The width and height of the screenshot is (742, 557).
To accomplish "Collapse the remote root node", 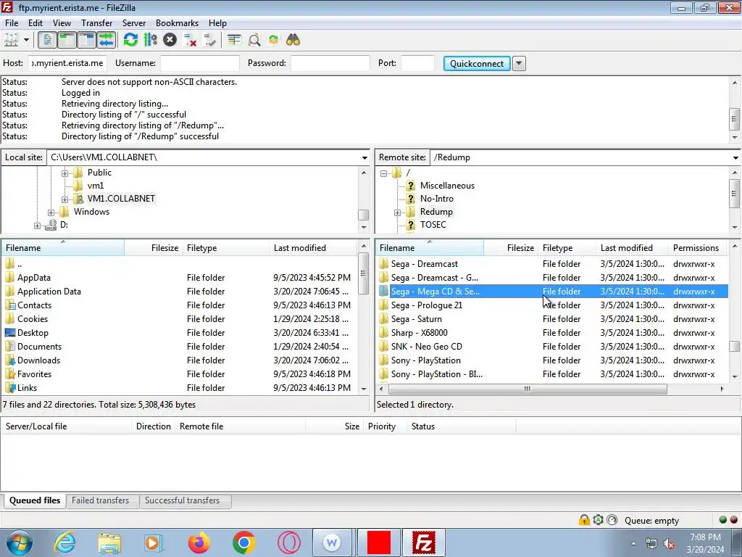I will (384, 173).
